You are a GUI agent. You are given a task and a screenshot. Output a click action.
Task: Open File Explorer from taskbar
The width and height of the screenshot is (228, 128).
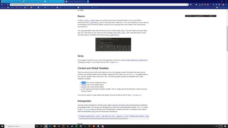coord(55,126)
